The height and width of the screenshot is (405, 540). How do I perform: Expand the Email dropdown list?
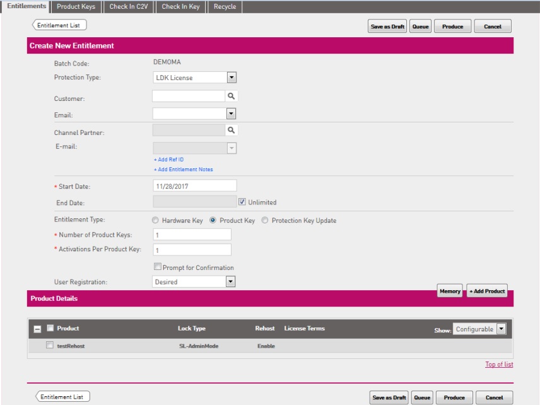click(x=231, y=114)
